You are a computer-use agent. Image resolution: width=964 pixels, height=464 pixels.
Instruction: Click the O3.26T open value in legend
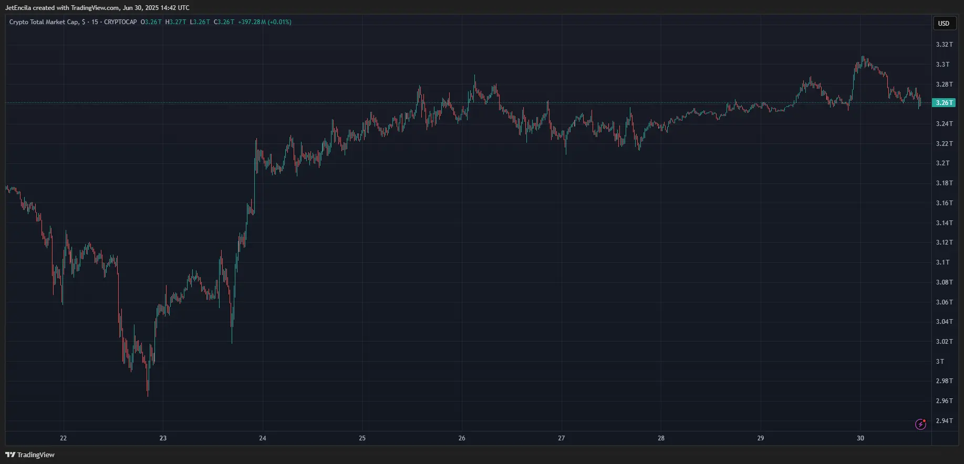coord(151,22)
